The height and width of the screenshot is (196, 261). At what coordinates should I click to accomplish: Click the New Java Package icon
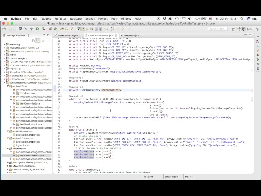click(51, 29)
